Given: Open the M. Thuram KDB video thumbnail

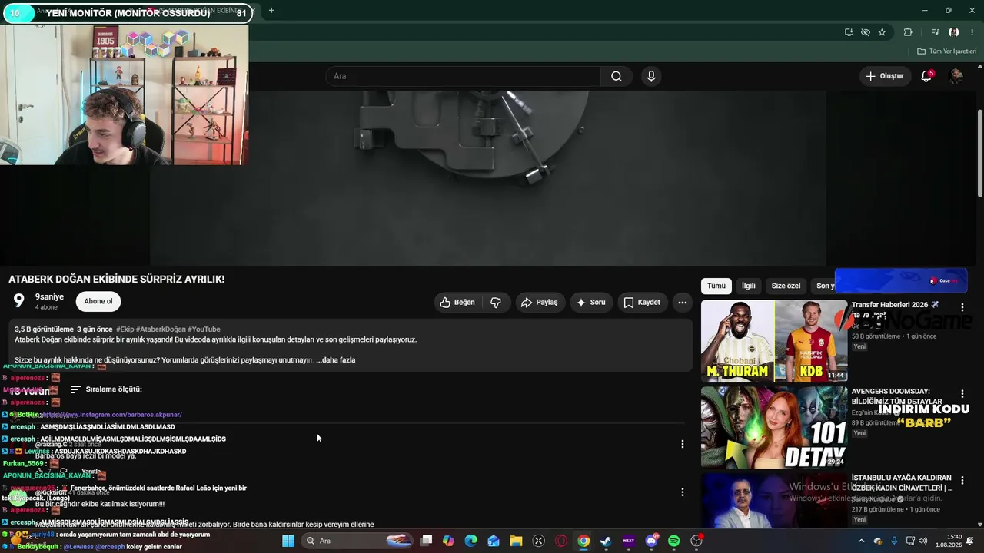Looking at the screenshot, I should (x=774, y=341).
